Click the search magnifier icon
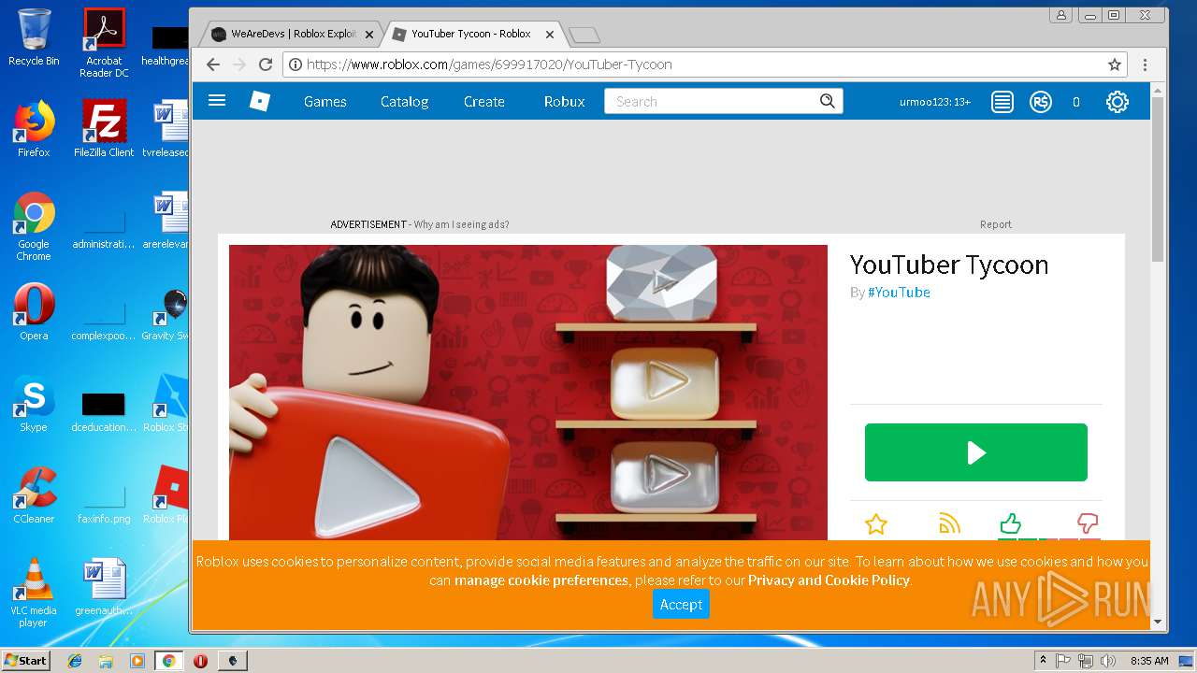This screenshot has height=673, width=1197. (827, 101)
